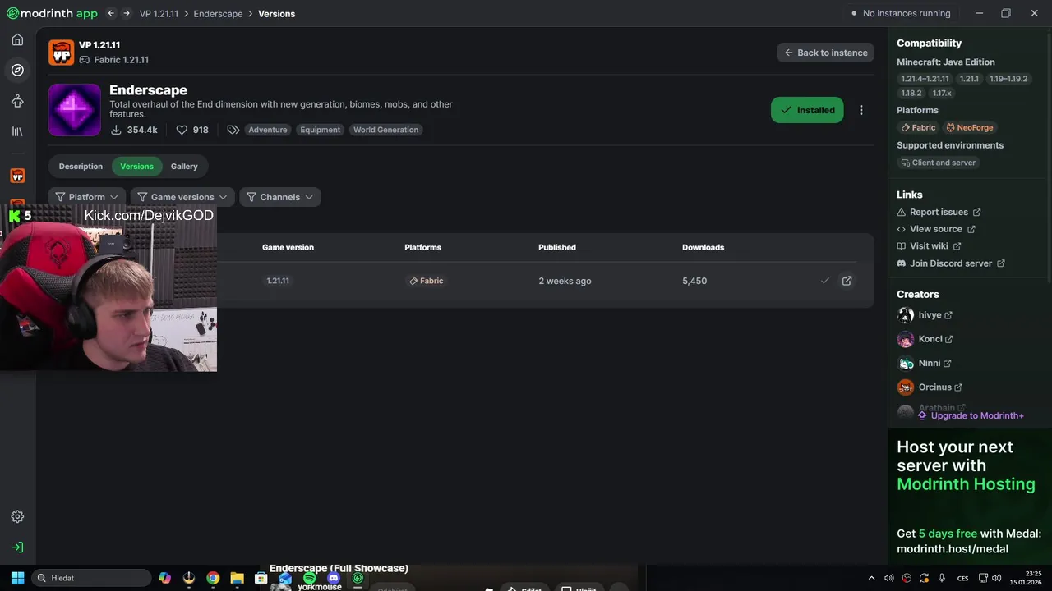Expand the Game versions filter dropdown
The width and height of the screenshot is (1052, 591).
(182, 197)
